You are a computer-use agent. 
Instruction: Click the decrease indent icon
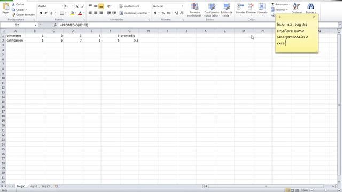pyautogui.click(x=108, y=13)
